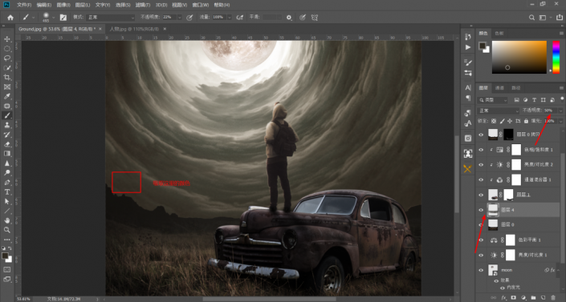
Task: Open flow 100% dropdown arrow
Action: point(230,18)
